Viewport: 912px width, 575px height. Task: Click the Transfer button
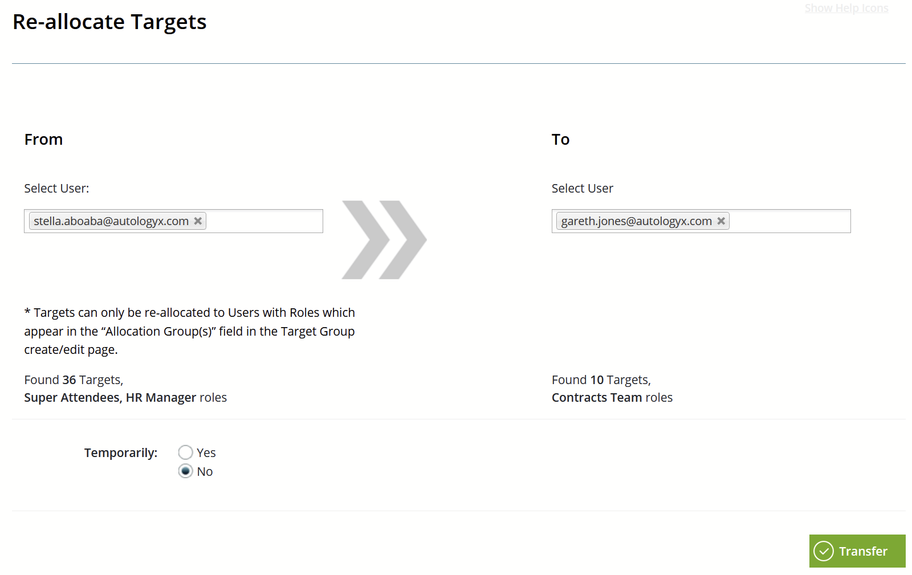pos(857,551)
